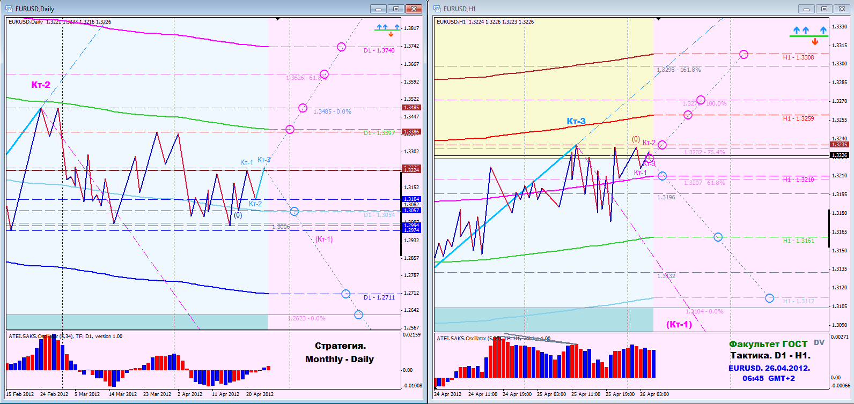The height and width of the screenshot is (404, 854).
Task: Click the black 1.3226 current price label on the H1 axis
Action: pyautogui.click(x=839, y=155)
